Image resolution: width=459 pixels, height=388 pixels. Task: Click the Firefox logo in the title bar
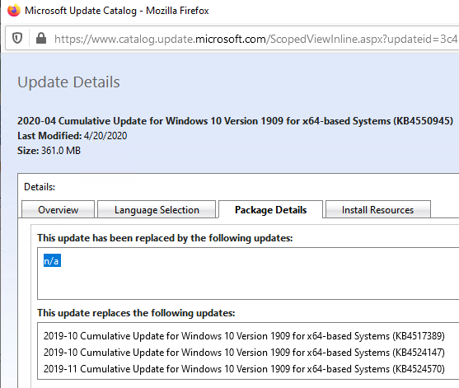(13, 10)
